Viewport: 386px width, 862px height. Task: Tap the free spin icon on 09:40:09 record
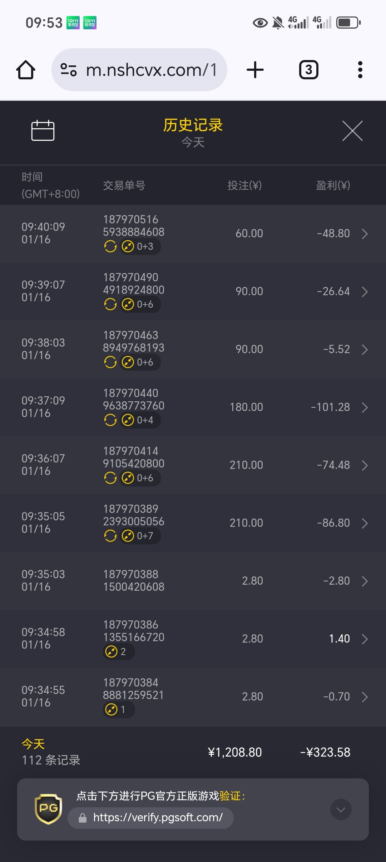[110, 246]
